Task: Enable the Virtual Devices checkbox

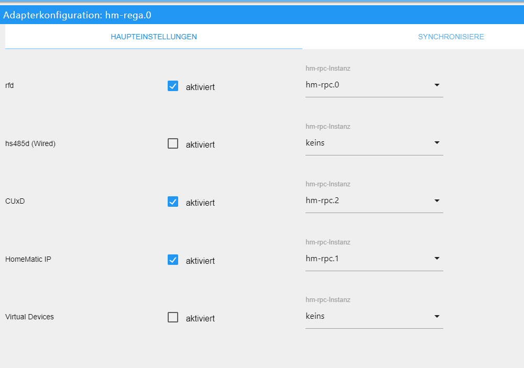Action: pos(173,317)
